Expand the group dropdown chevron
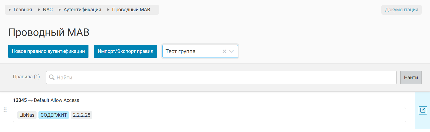 (x=232, y=51)
